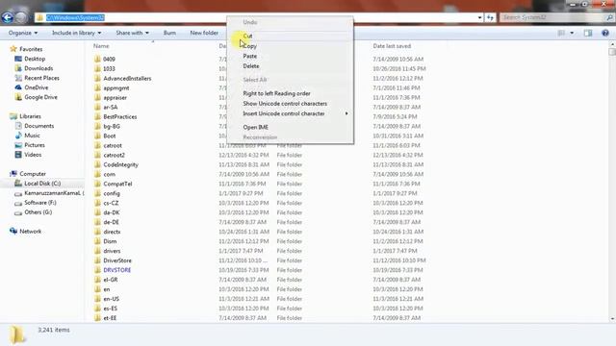Open Music library
This screenshot has width=616, height=346.
(x=32, y=136)
